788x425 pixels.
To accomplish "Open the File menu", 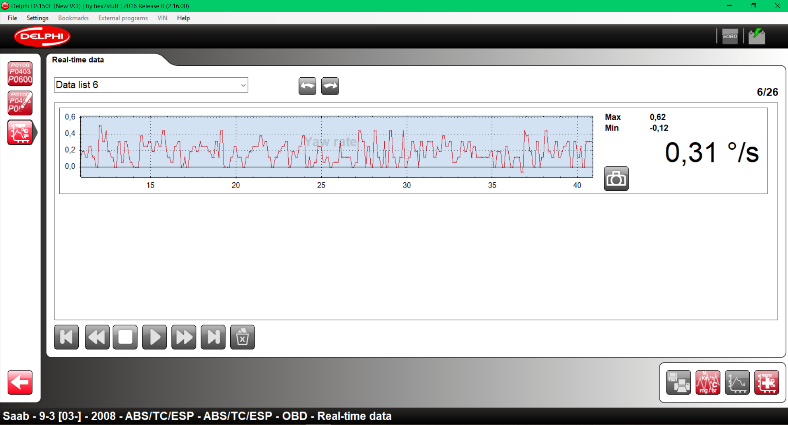I will 12,18.
